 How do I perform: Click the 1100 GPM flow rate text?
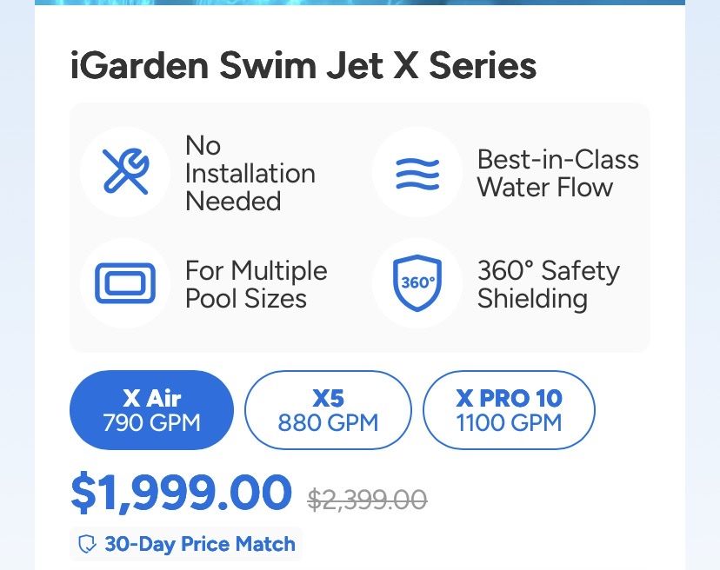pos(509,422)
